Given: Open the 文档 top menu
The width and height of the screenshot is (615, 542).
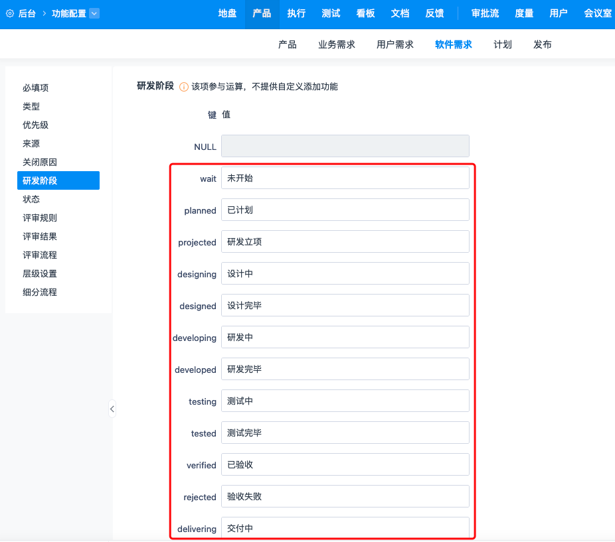Looking at the screenshot, I should pos(400,13).
